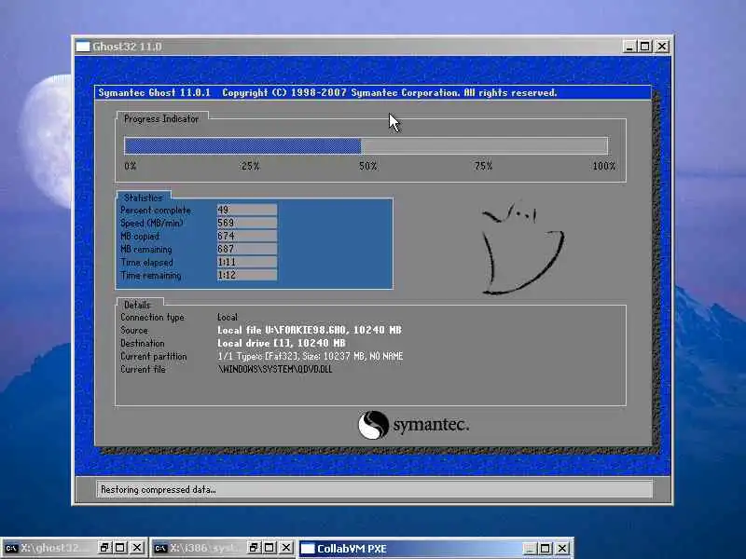
Task: Click the Symantec Ghost 11.0.1 copyright banner
Action: [x=373, y=92]
